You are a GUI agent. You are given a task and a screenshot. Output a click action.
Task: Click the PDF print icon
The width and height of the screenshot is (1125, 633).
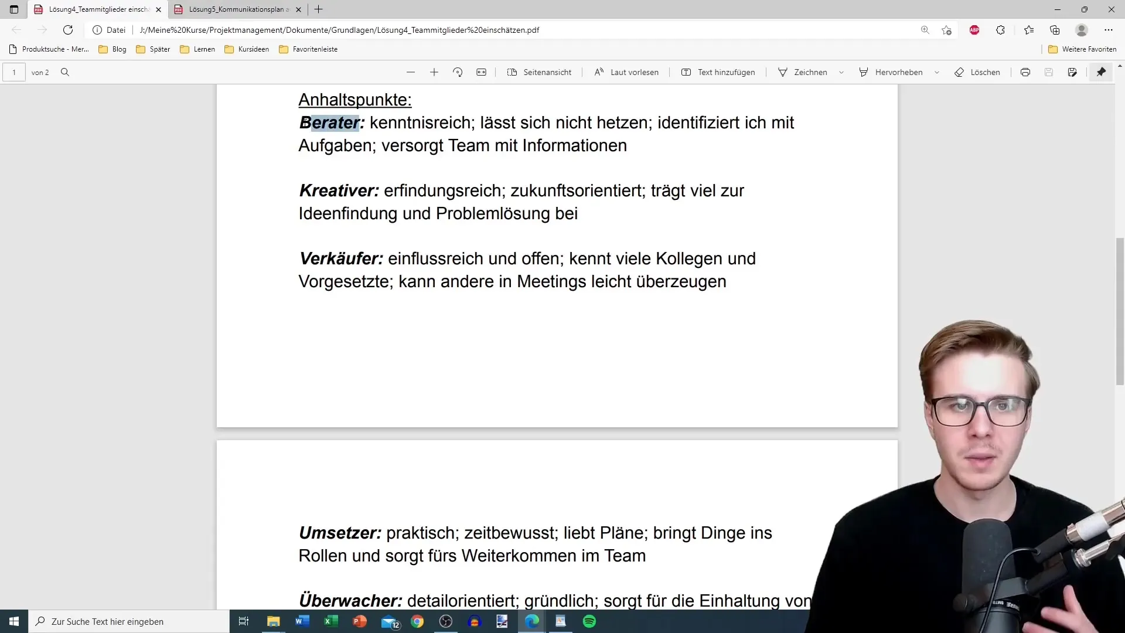point(1025,73)
